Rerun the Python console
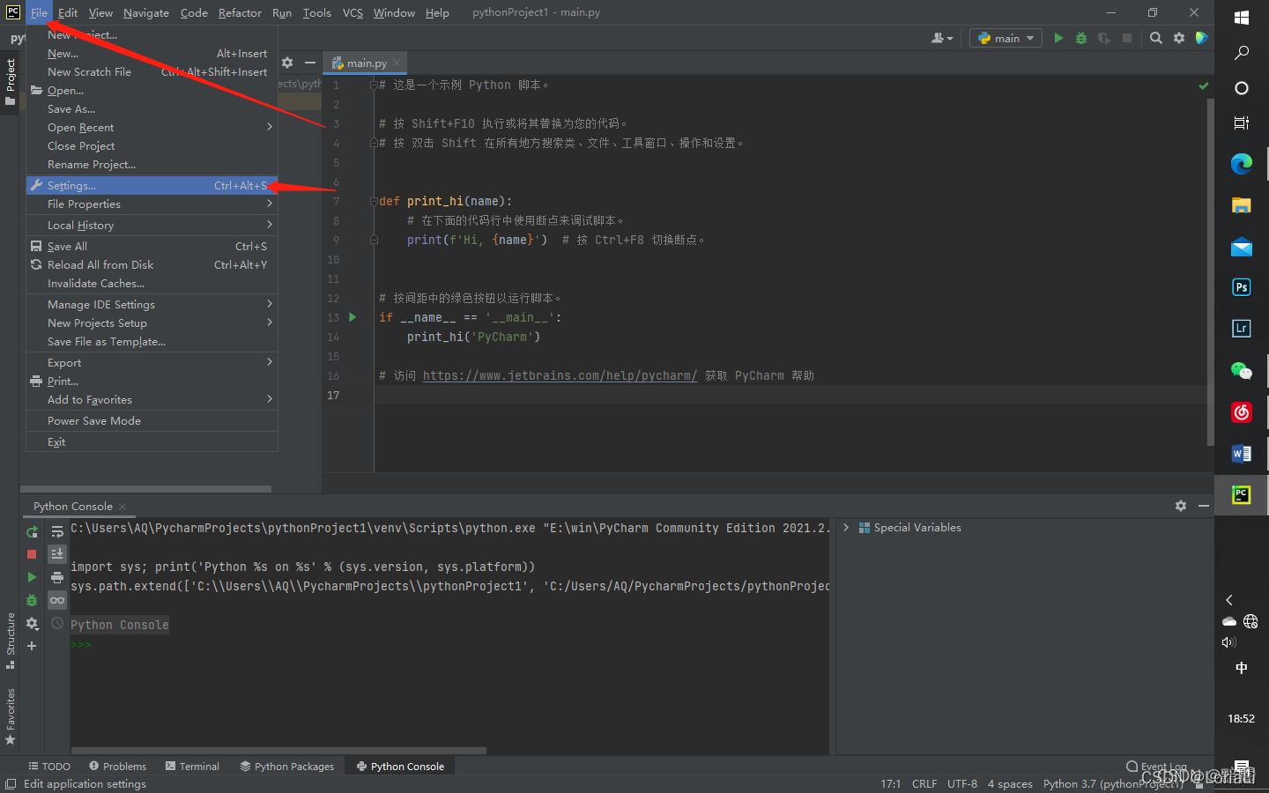The image size is (1269, 793). pos(32,531)
